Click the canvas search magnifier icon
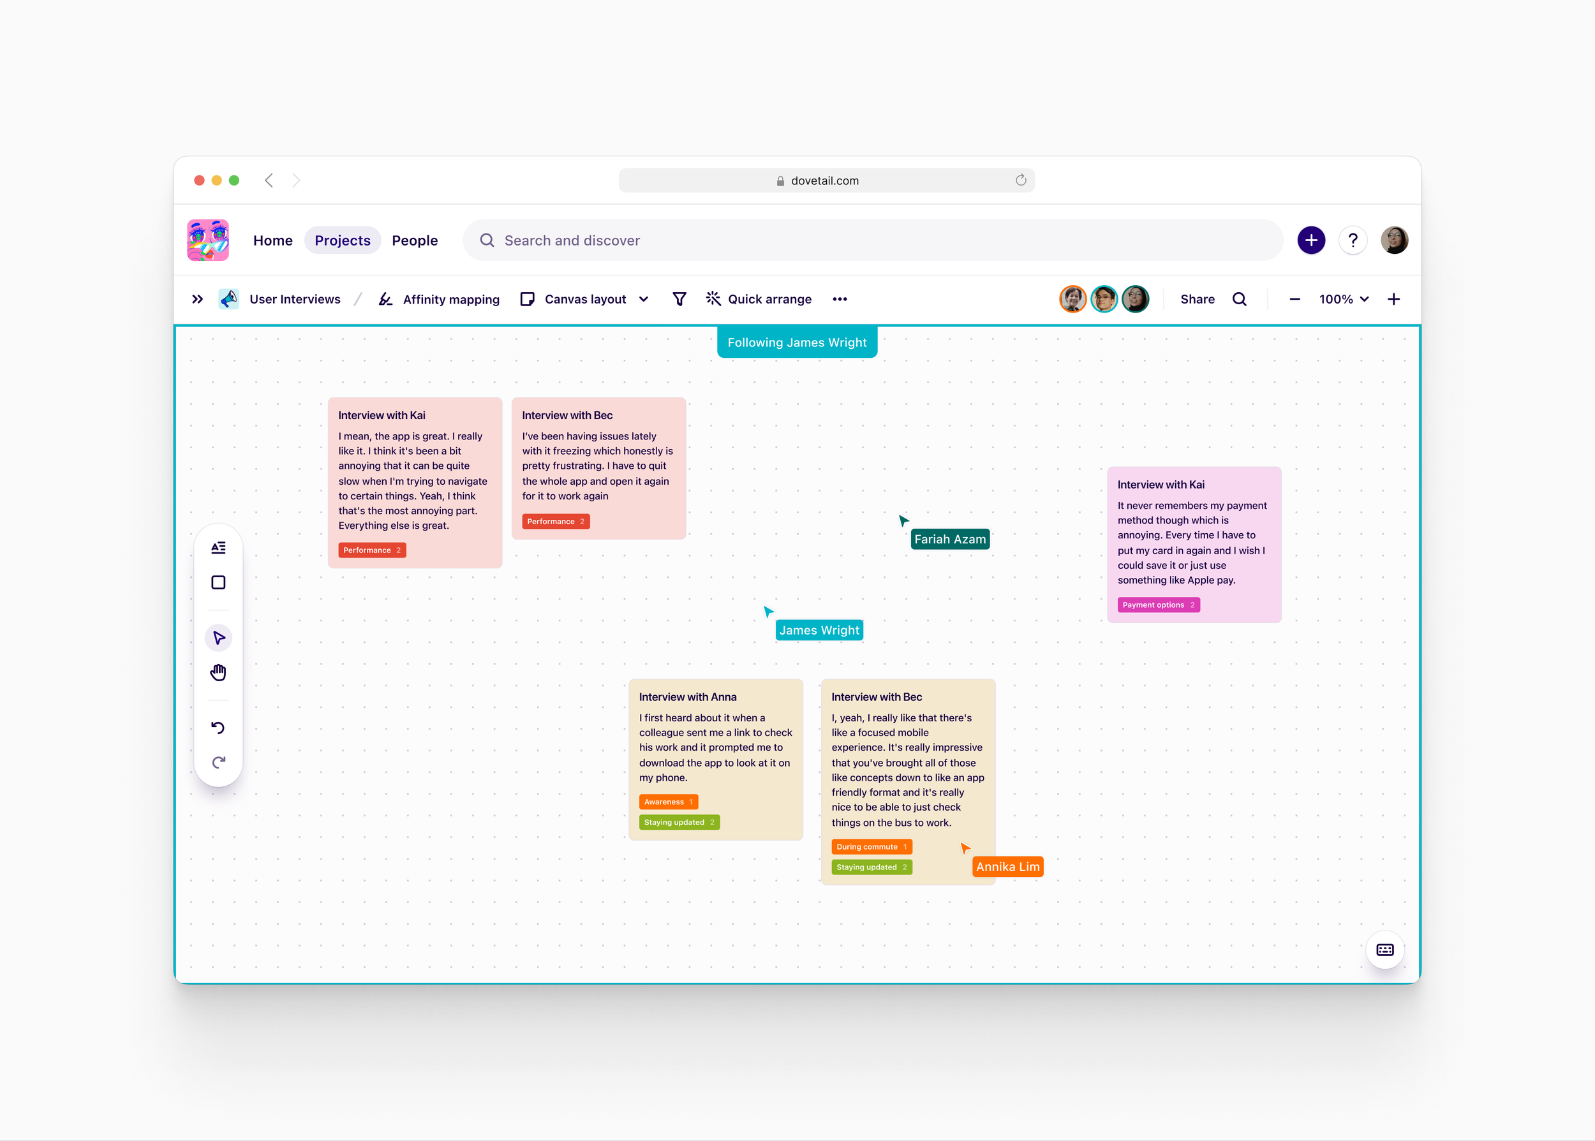This screenshot has width=1595, height=1141. pyautogui.click(x=1240, y=299)
